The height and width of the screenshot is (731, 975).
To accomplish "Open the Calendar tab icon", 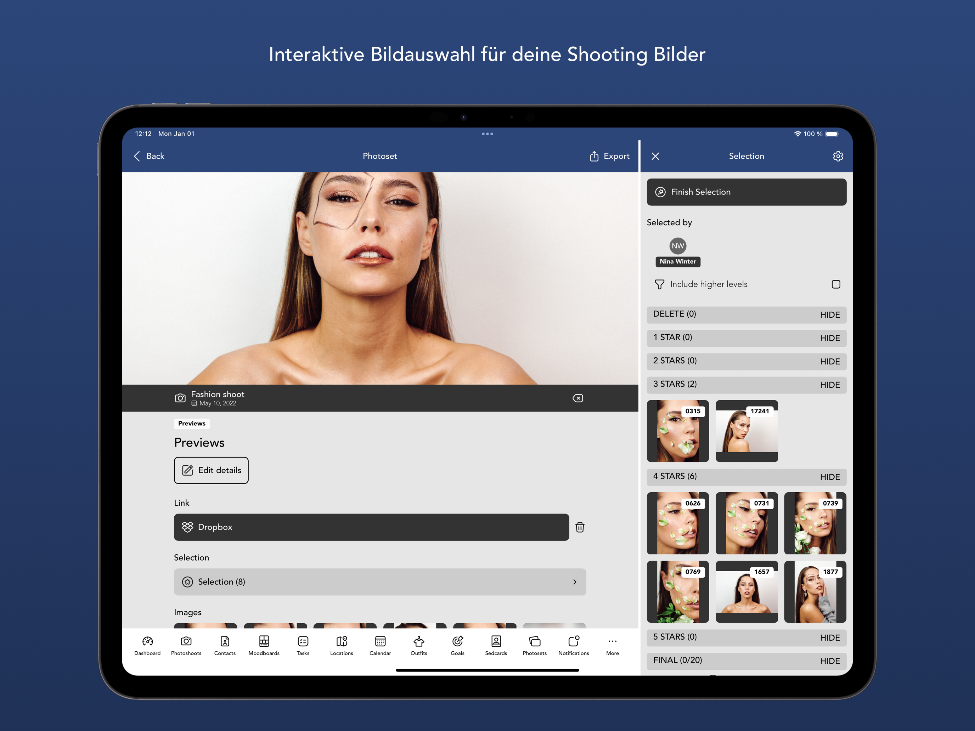I will (x=380, y=641).
